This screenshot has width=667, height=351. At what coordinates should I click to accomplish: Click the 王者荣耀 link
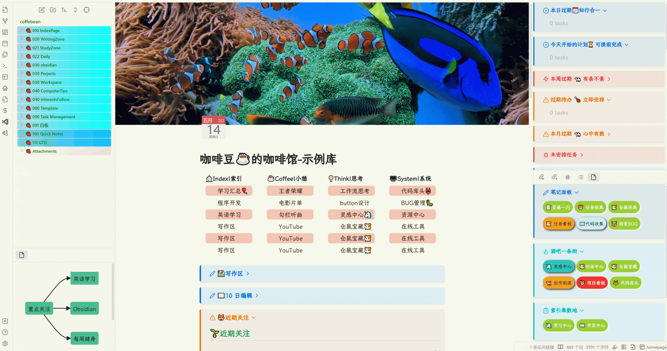290,191
